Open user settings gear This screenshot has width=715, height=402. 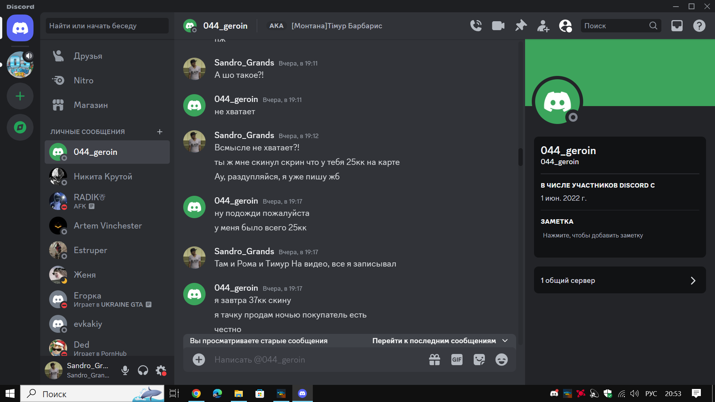point(161,370)
